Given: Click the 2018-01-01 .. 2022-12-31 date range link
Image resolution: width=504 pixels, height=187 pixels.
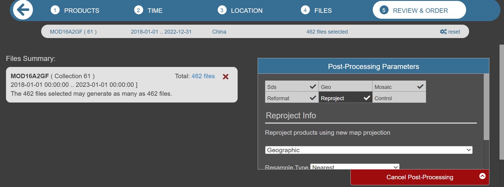Looking at the screenshot, I should (x=161, y=32).
